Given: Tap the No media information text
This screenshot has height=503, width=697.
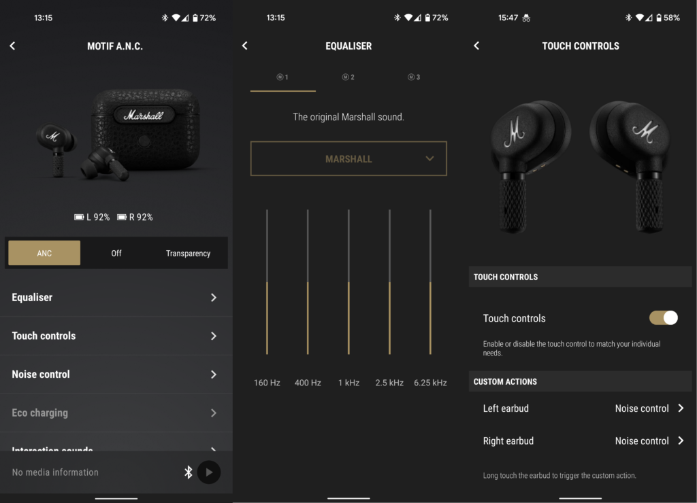Looking at the screenshot, I should 55,472.
